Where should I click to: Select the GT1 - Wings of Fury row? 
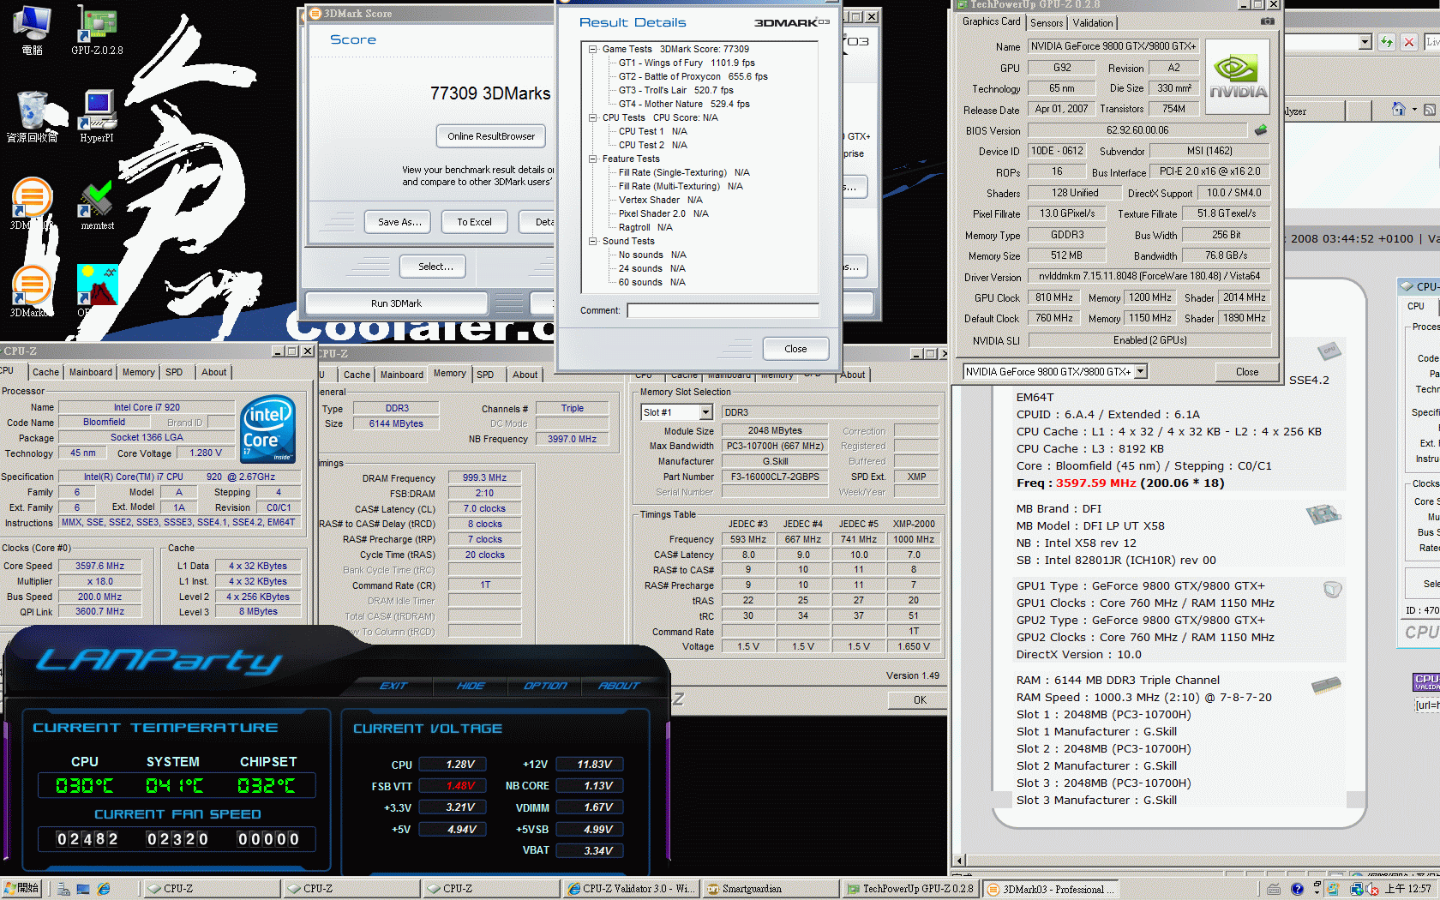687,63
